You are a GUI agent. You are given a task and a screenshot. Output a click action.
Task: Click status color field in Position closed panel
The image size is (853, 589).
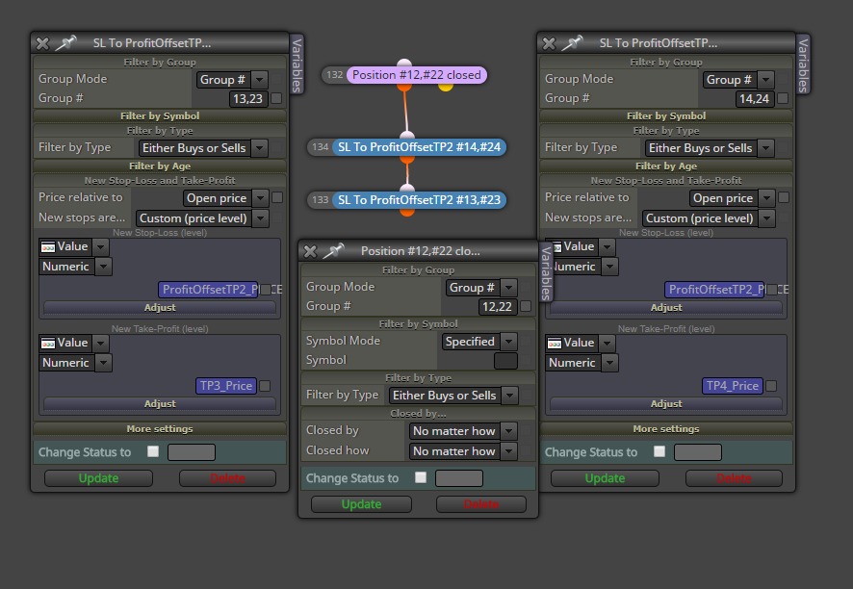(459, 478)
